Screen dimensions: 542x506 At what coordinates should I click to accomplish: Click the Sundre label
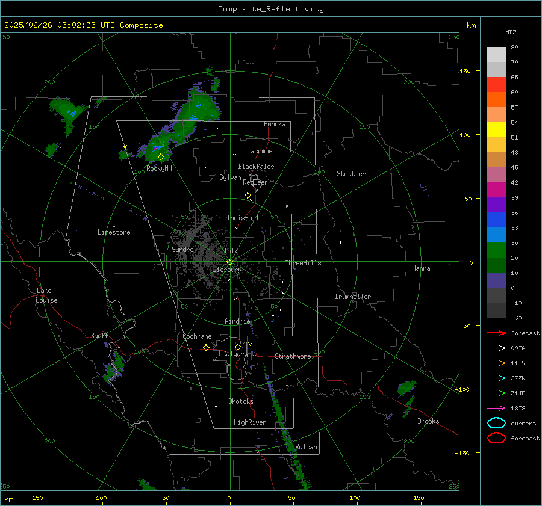coord(182,250)
